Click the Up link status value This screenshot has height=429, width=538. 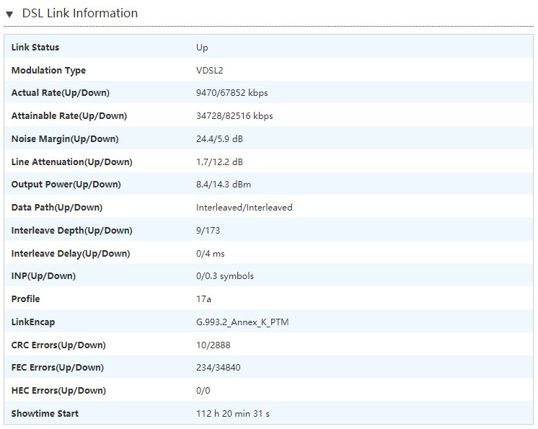click(202, 48)
